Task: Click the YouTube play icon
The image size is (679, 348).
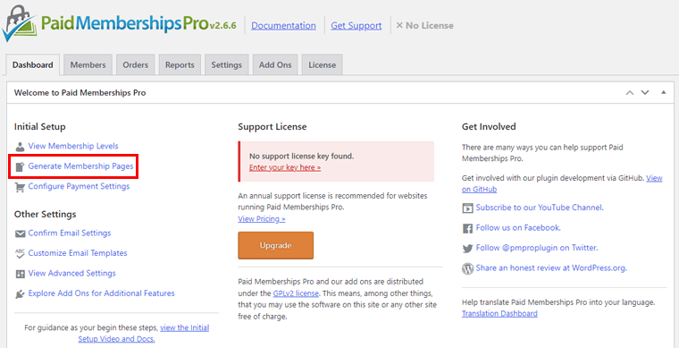Action: (467, 208)
